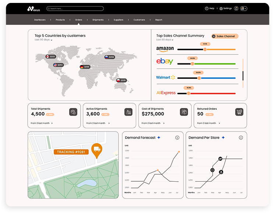273x213 pixels.
Task: Click the Demand Forecast info icon
Action: click(x=177, y=137)
